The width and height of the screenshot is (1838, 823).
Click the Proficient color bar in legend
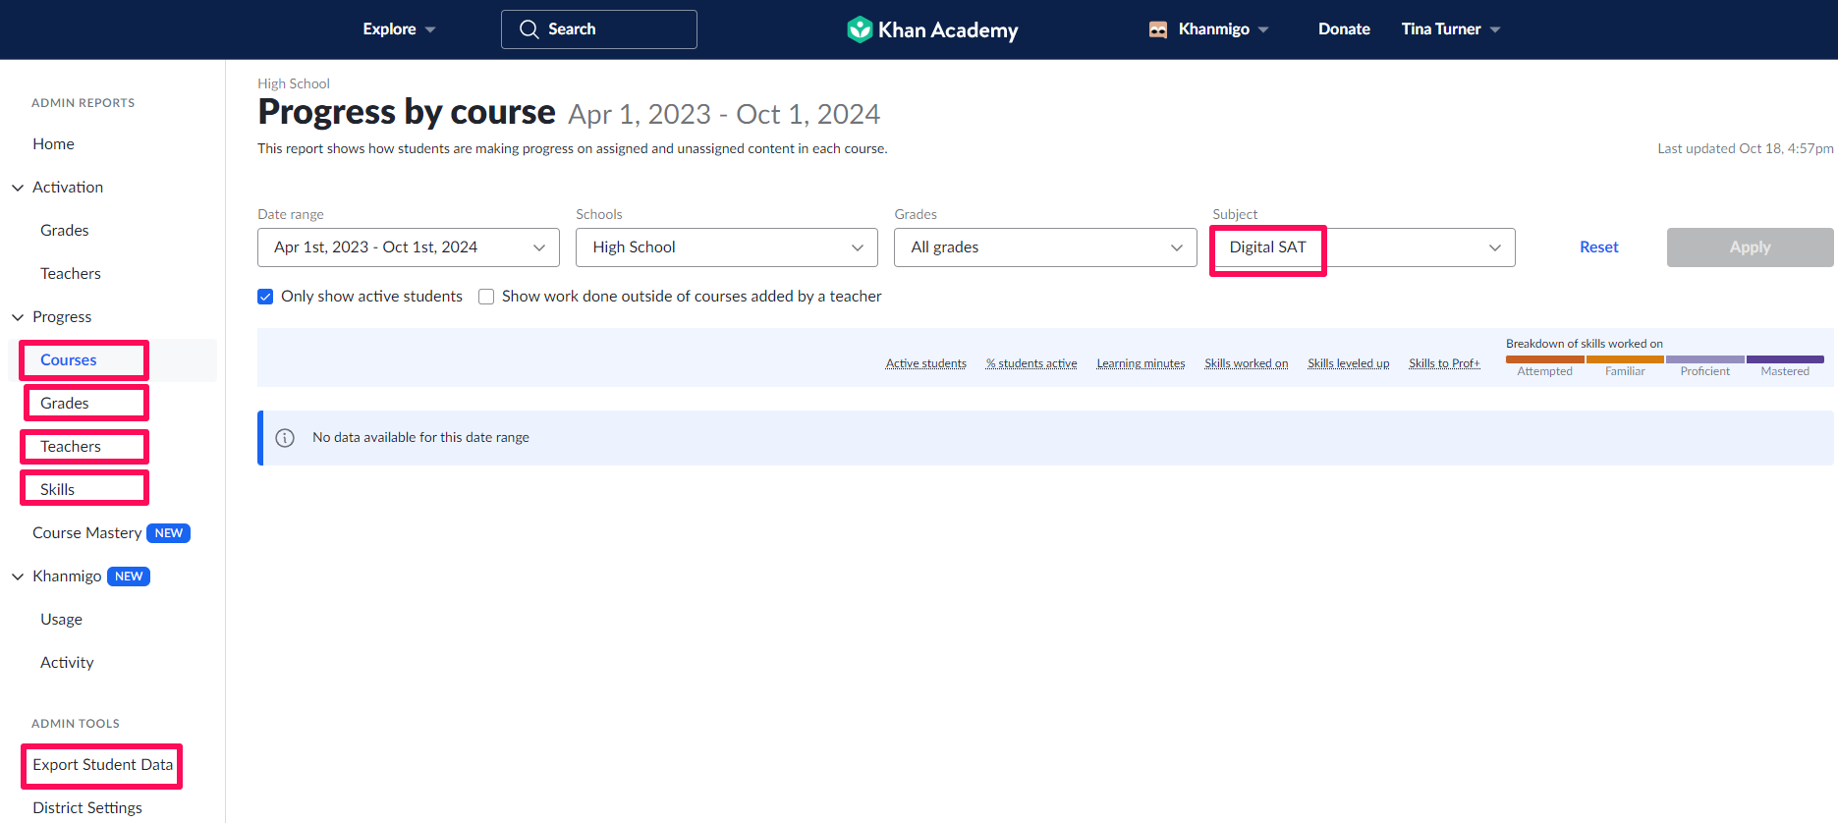[x=1705, y=359]
